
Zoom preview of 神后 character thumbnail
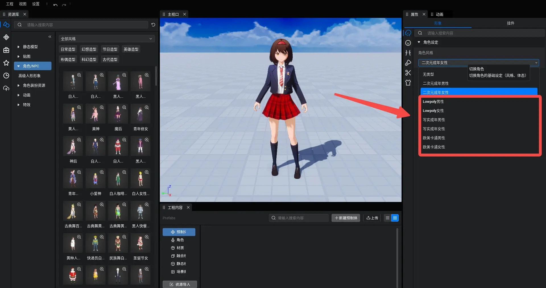coord(79,140)
